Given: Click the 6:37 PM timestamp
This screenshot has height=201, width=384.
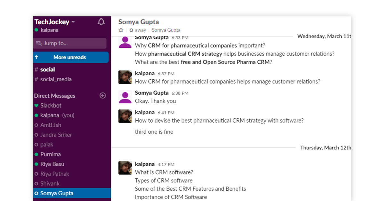Looking at the screenshot, I should coord(166,74).
